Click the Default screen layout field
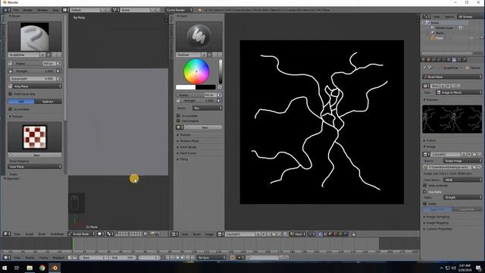 click(86, 10)
